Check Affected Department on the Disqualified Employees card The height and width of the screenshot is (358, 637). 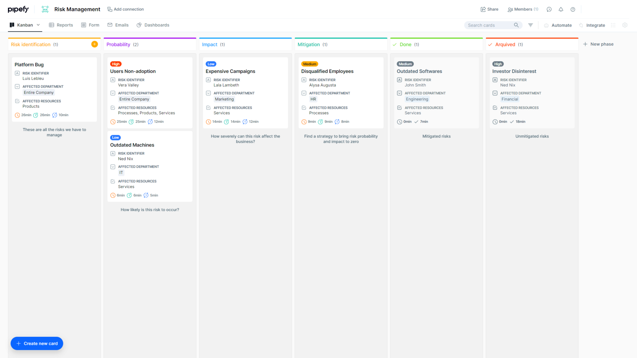304,93
